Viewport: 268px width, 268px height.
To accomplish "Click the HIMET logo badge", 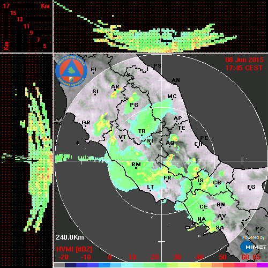I will click(x=254, y=247).
